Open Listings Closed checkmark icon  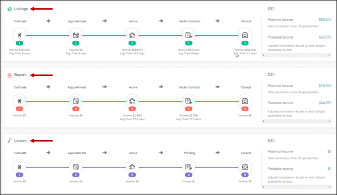point(245,35)
